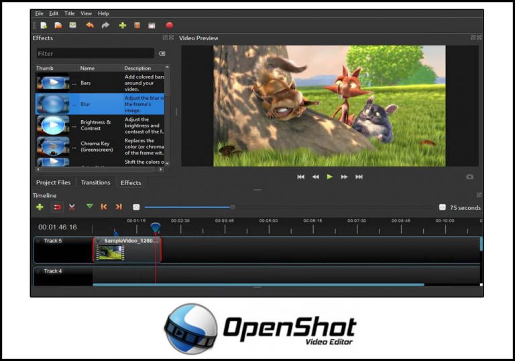Select the SampleVideo_1280 clip
The image size is (515, 361).
click(127, 250)
